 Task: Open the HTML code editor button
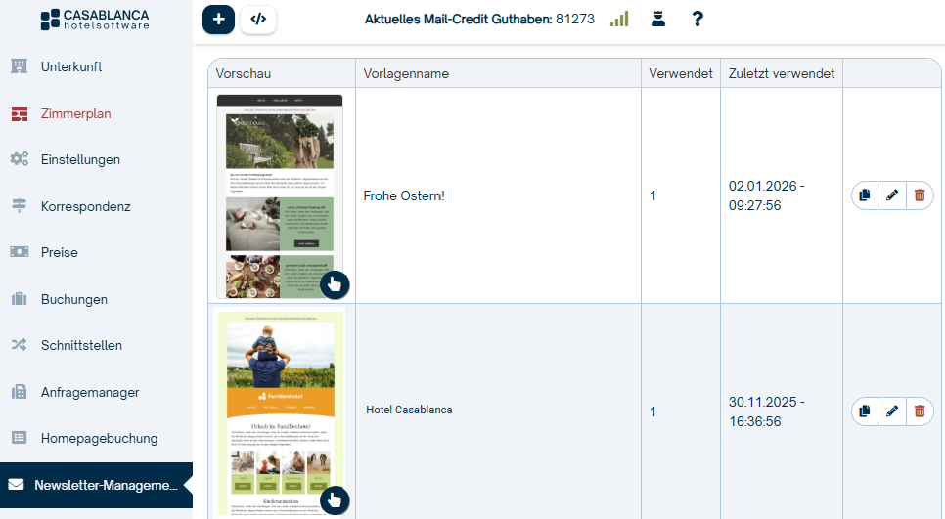[258, 19]
